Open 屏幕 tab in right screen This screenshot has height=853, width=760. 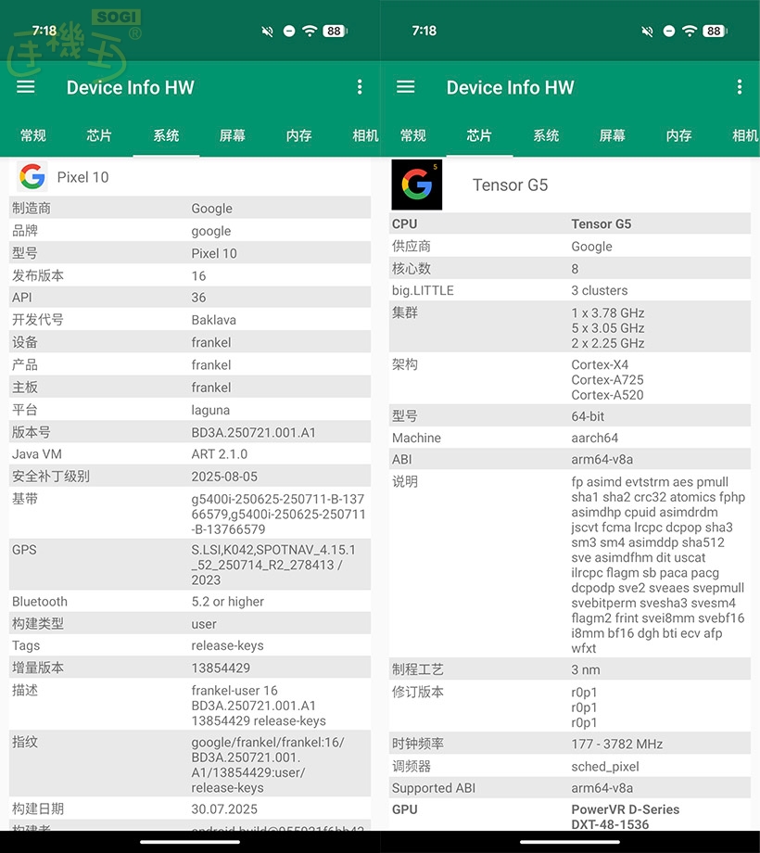click(x=613, y=135)
